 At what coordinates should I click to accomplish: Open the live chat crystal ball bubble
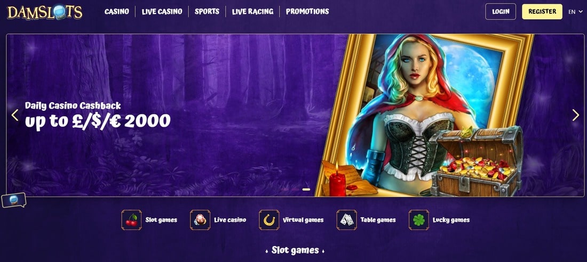point(13,200)
